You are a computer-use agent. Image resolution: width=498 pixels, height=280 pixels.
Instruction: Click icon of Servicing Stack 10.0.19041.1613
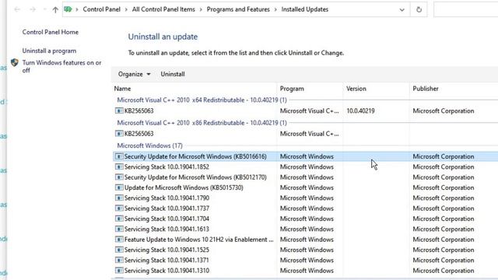click(x=119, y=229)
